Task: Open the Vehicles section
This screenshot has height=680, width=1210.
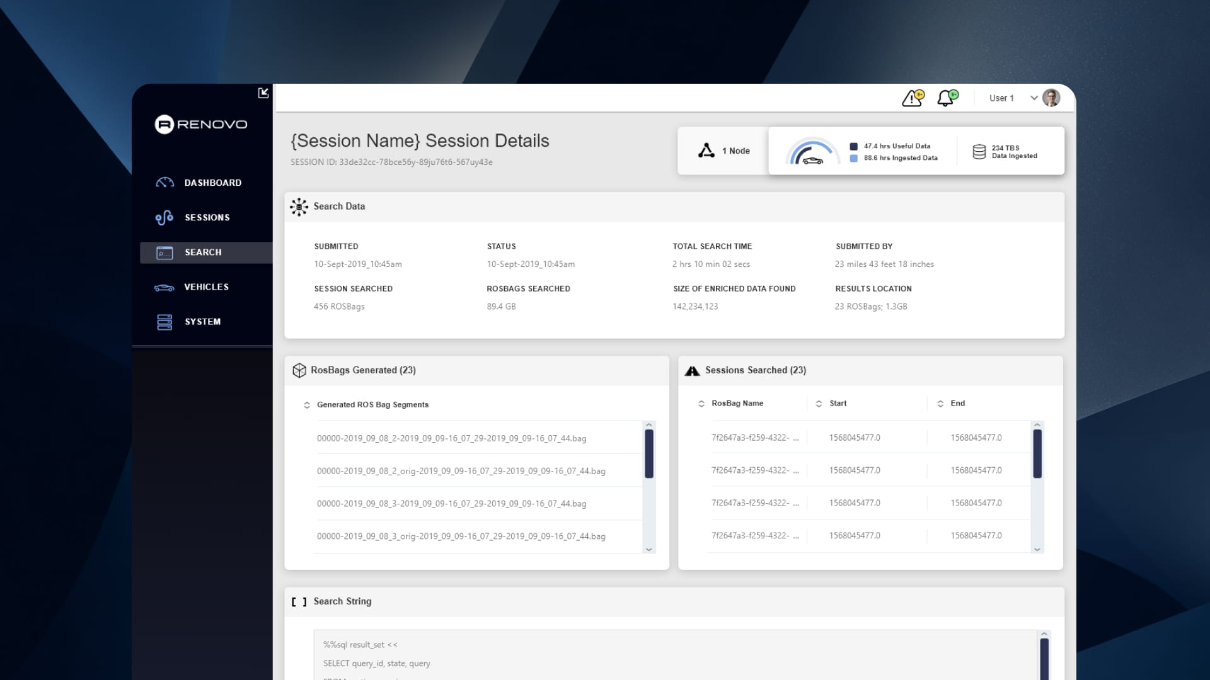Action: coord(206,287)
